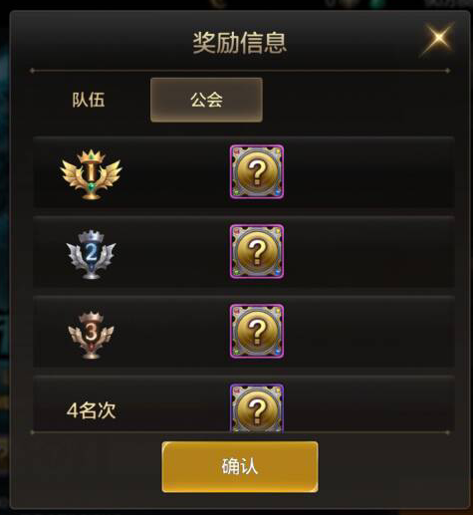Click the gold first-place trophy icon

coord(91,174)
